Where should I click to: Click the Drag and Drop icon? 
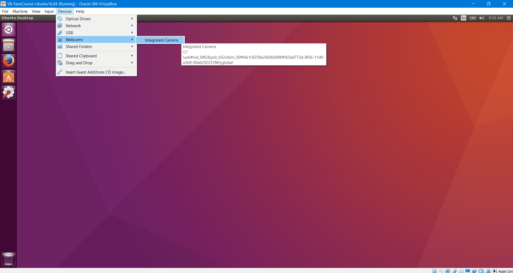click(x=60, y=63)
